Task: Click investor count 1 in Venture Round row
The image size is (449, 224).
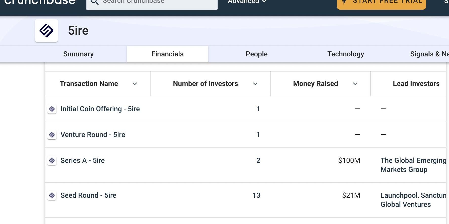Action: 258,135
